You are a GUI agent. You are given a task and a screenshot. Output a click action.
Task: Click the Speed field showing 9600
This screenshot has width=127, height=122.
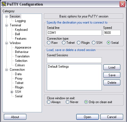tap(112, 33)
